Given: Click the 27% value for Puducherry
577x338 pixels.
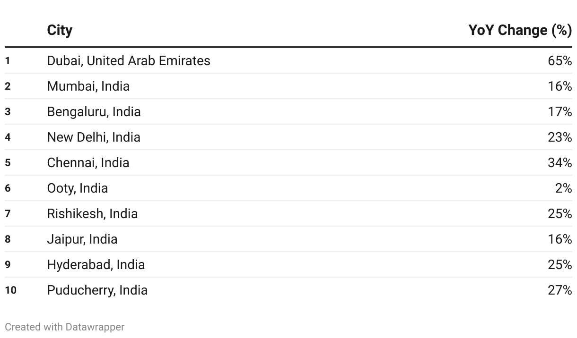Looking at the screenshot, I should click(x=560, y=290).
